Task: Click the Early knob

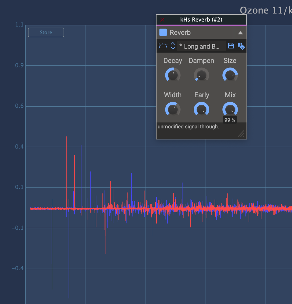Action: (x=201, y=110)
